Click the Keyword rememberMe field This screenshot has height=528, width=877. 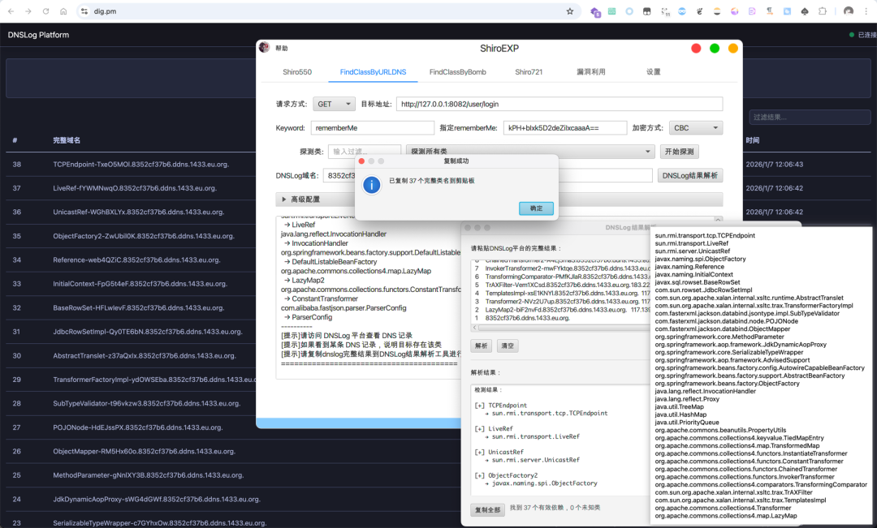click(x=373, y=128)
